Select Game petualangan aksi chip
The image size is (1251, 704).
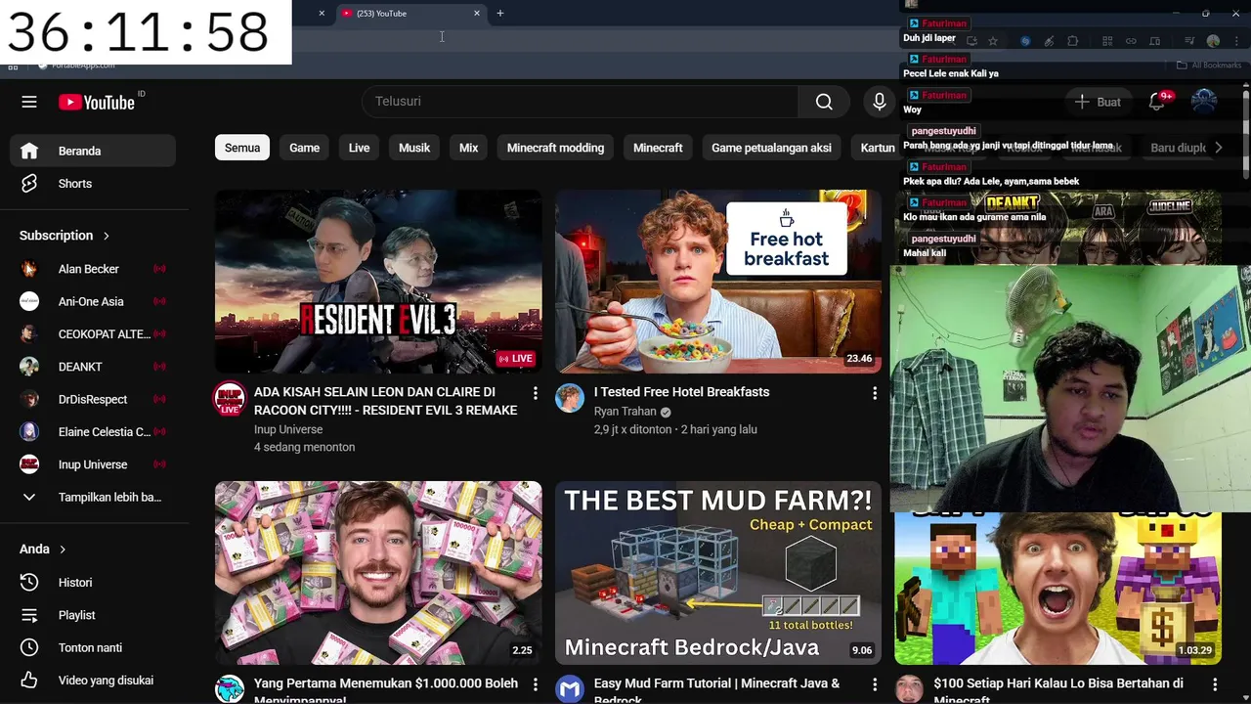click(x=771, y=148)
